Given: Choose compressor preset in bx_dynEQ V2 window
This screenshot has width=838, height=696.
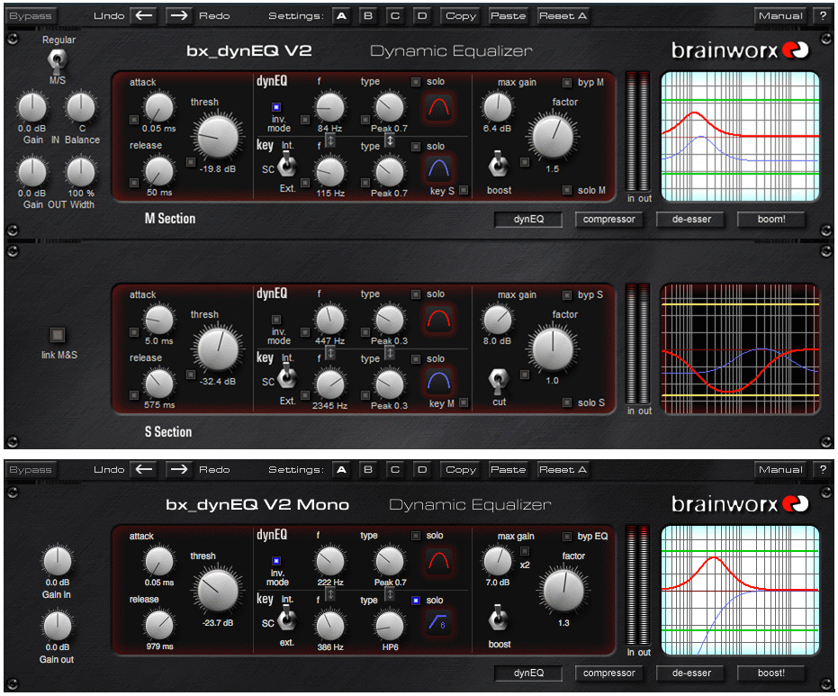Looking at the screenshot, I should pos(609,219).
